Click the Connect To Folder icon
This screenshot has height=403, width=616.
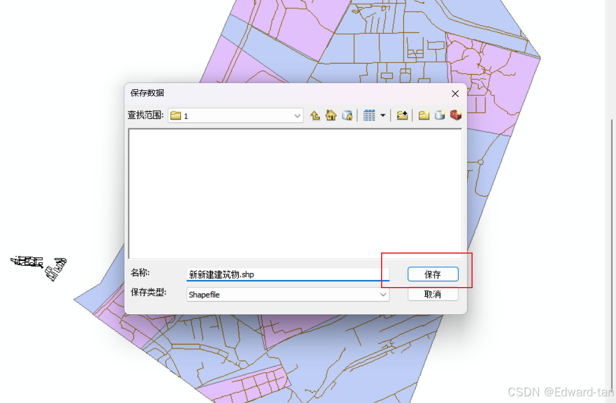pos(402,115)
